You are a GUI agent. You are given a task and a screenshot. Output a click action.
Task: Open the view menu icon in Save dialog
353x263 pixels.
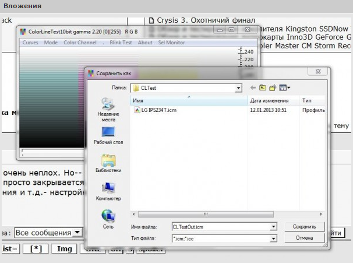point(284,87)
